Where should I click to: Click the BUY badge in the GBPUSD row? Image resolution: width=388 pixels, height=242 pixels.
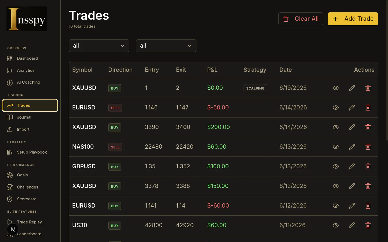pyautogui.click(x=115, y=167)
